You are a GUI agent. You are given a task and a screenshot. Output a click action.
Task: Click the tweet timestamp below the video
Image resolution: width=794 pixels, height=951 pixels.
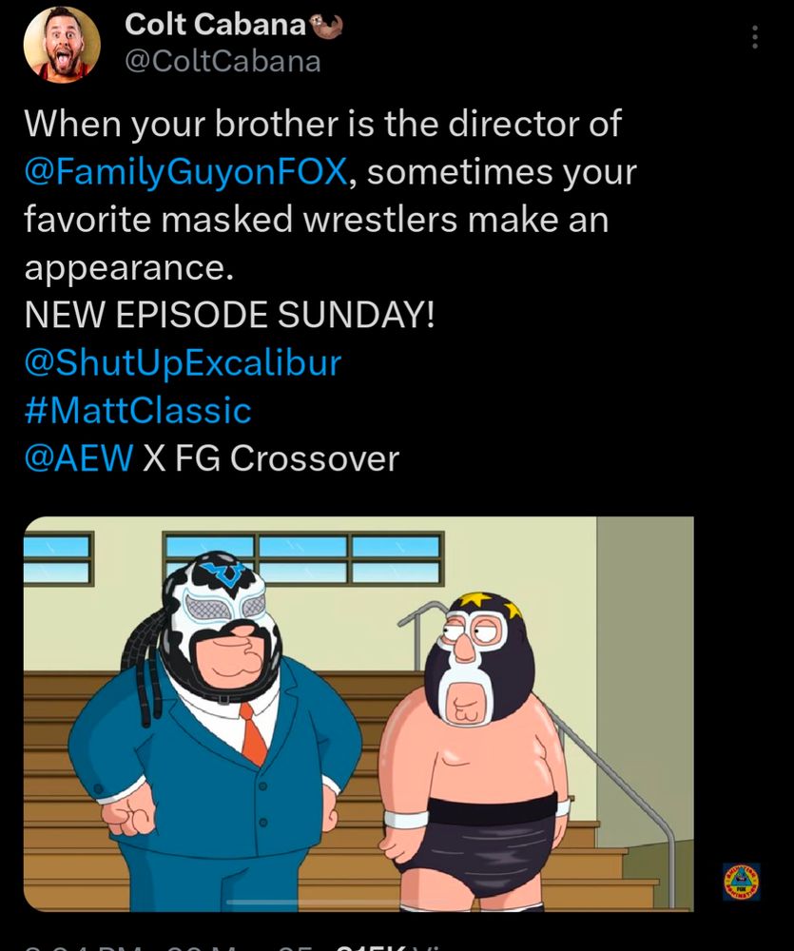coord(170,945)
